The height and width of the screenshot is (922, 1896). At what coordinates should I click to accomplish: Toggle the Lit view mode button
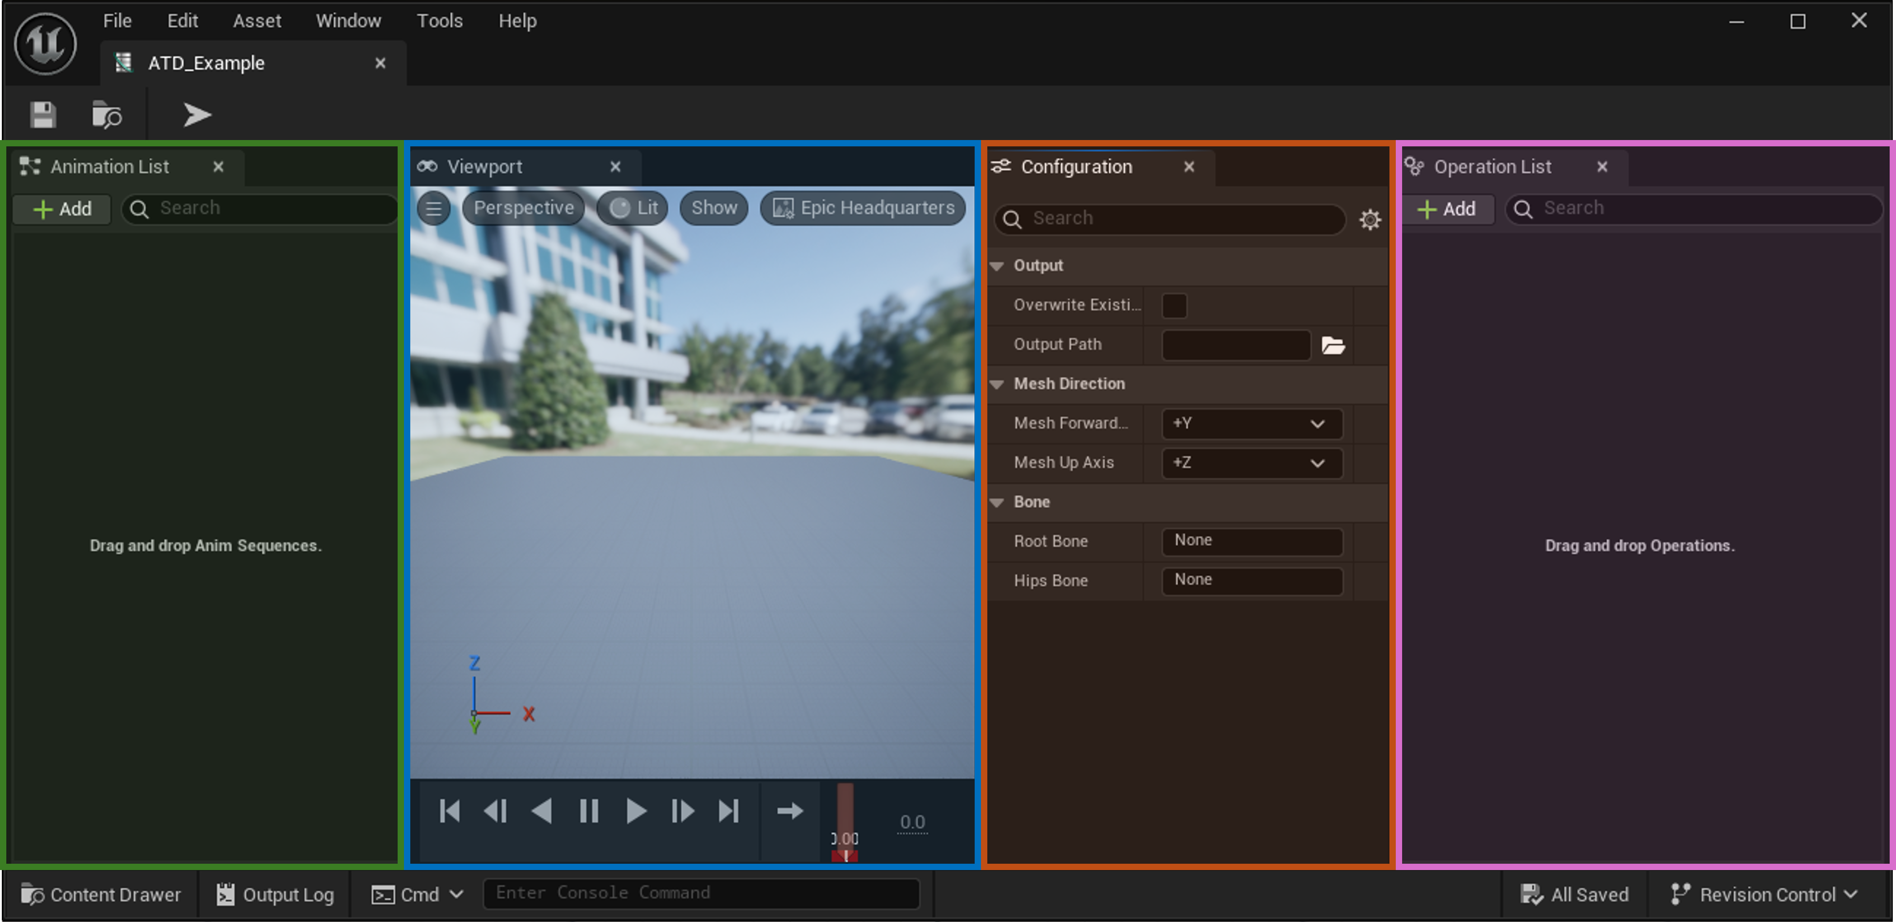(633, 208)
